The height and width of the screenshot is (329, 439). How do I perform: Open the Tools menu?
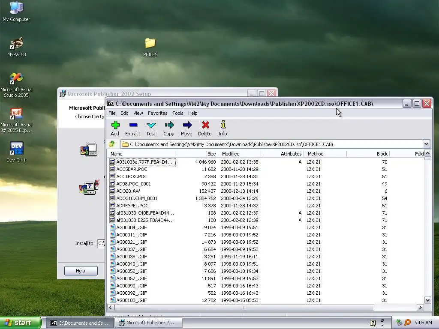point(178,113)
